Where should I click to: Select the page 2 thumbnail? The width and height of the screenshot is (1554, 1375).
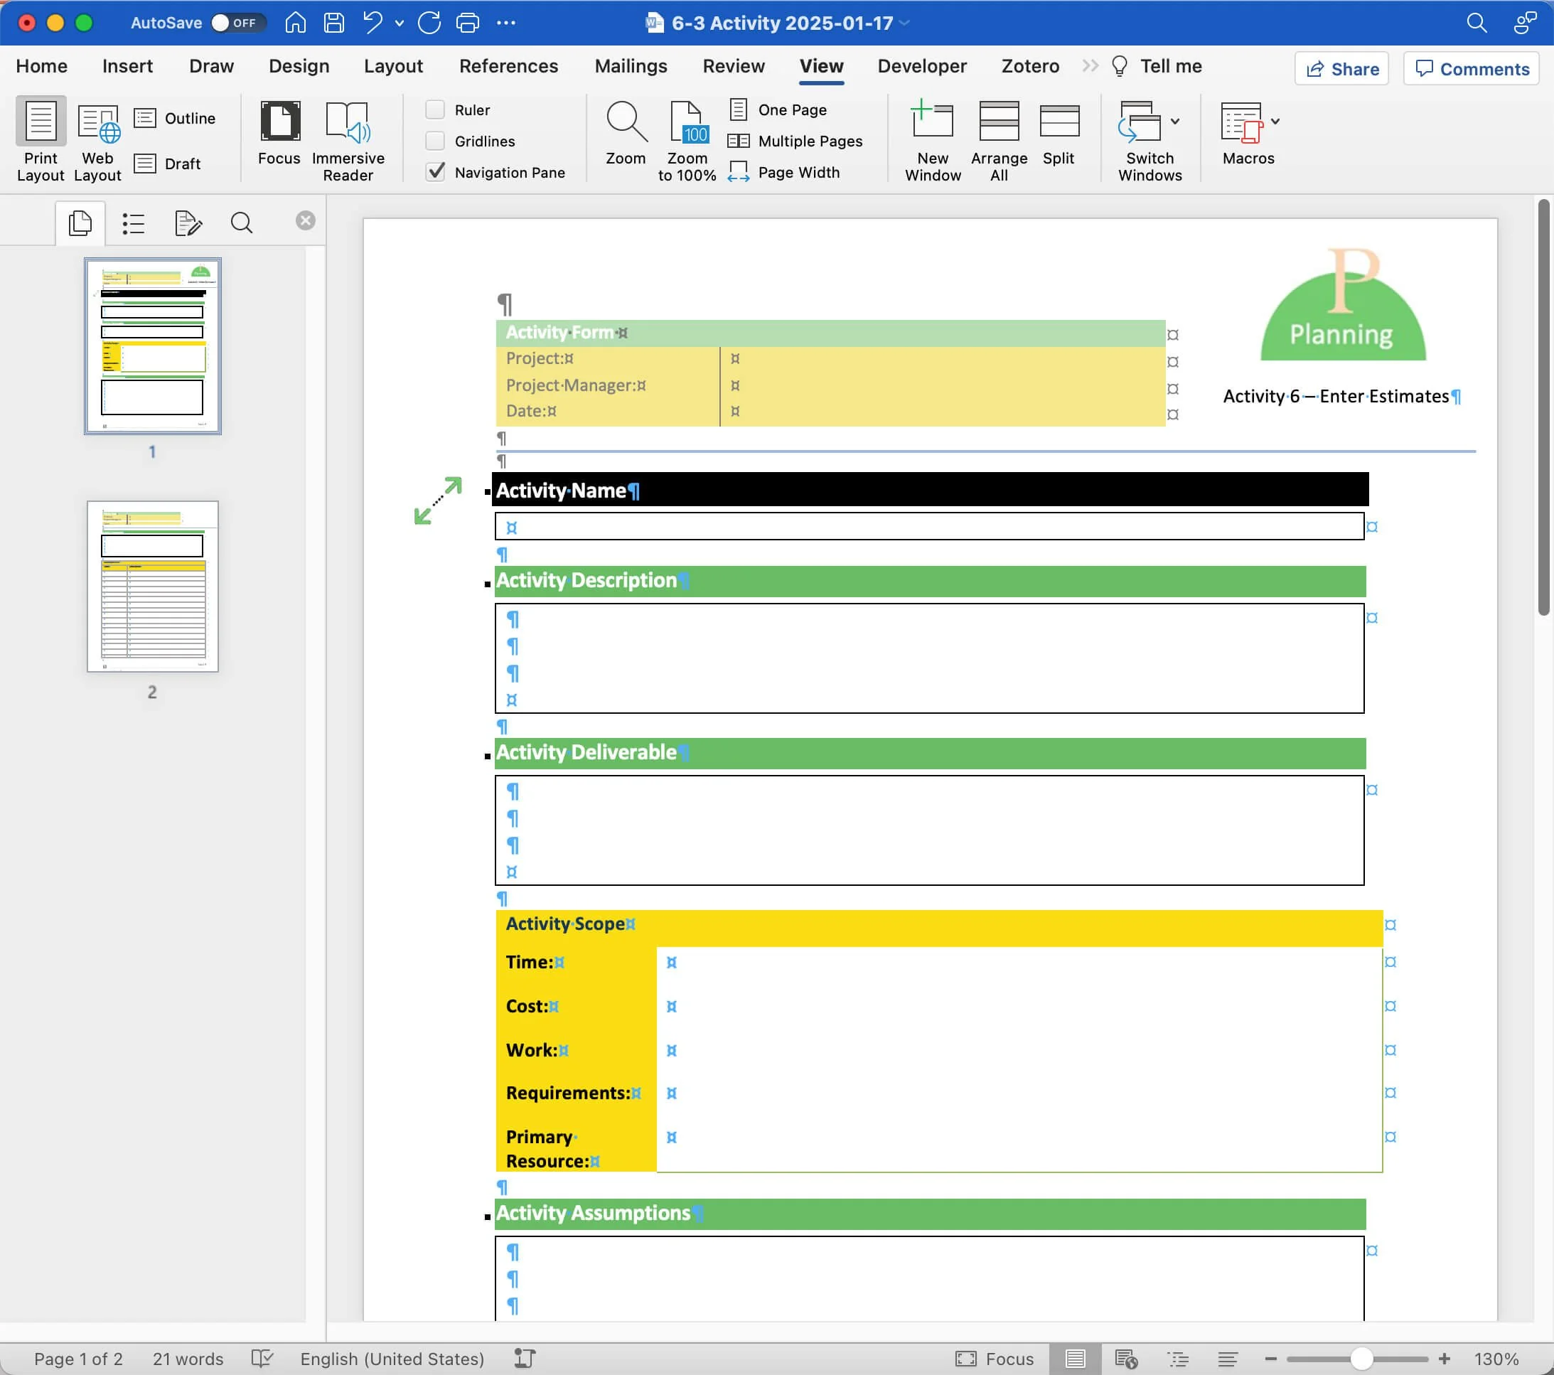tap(153, 587)
